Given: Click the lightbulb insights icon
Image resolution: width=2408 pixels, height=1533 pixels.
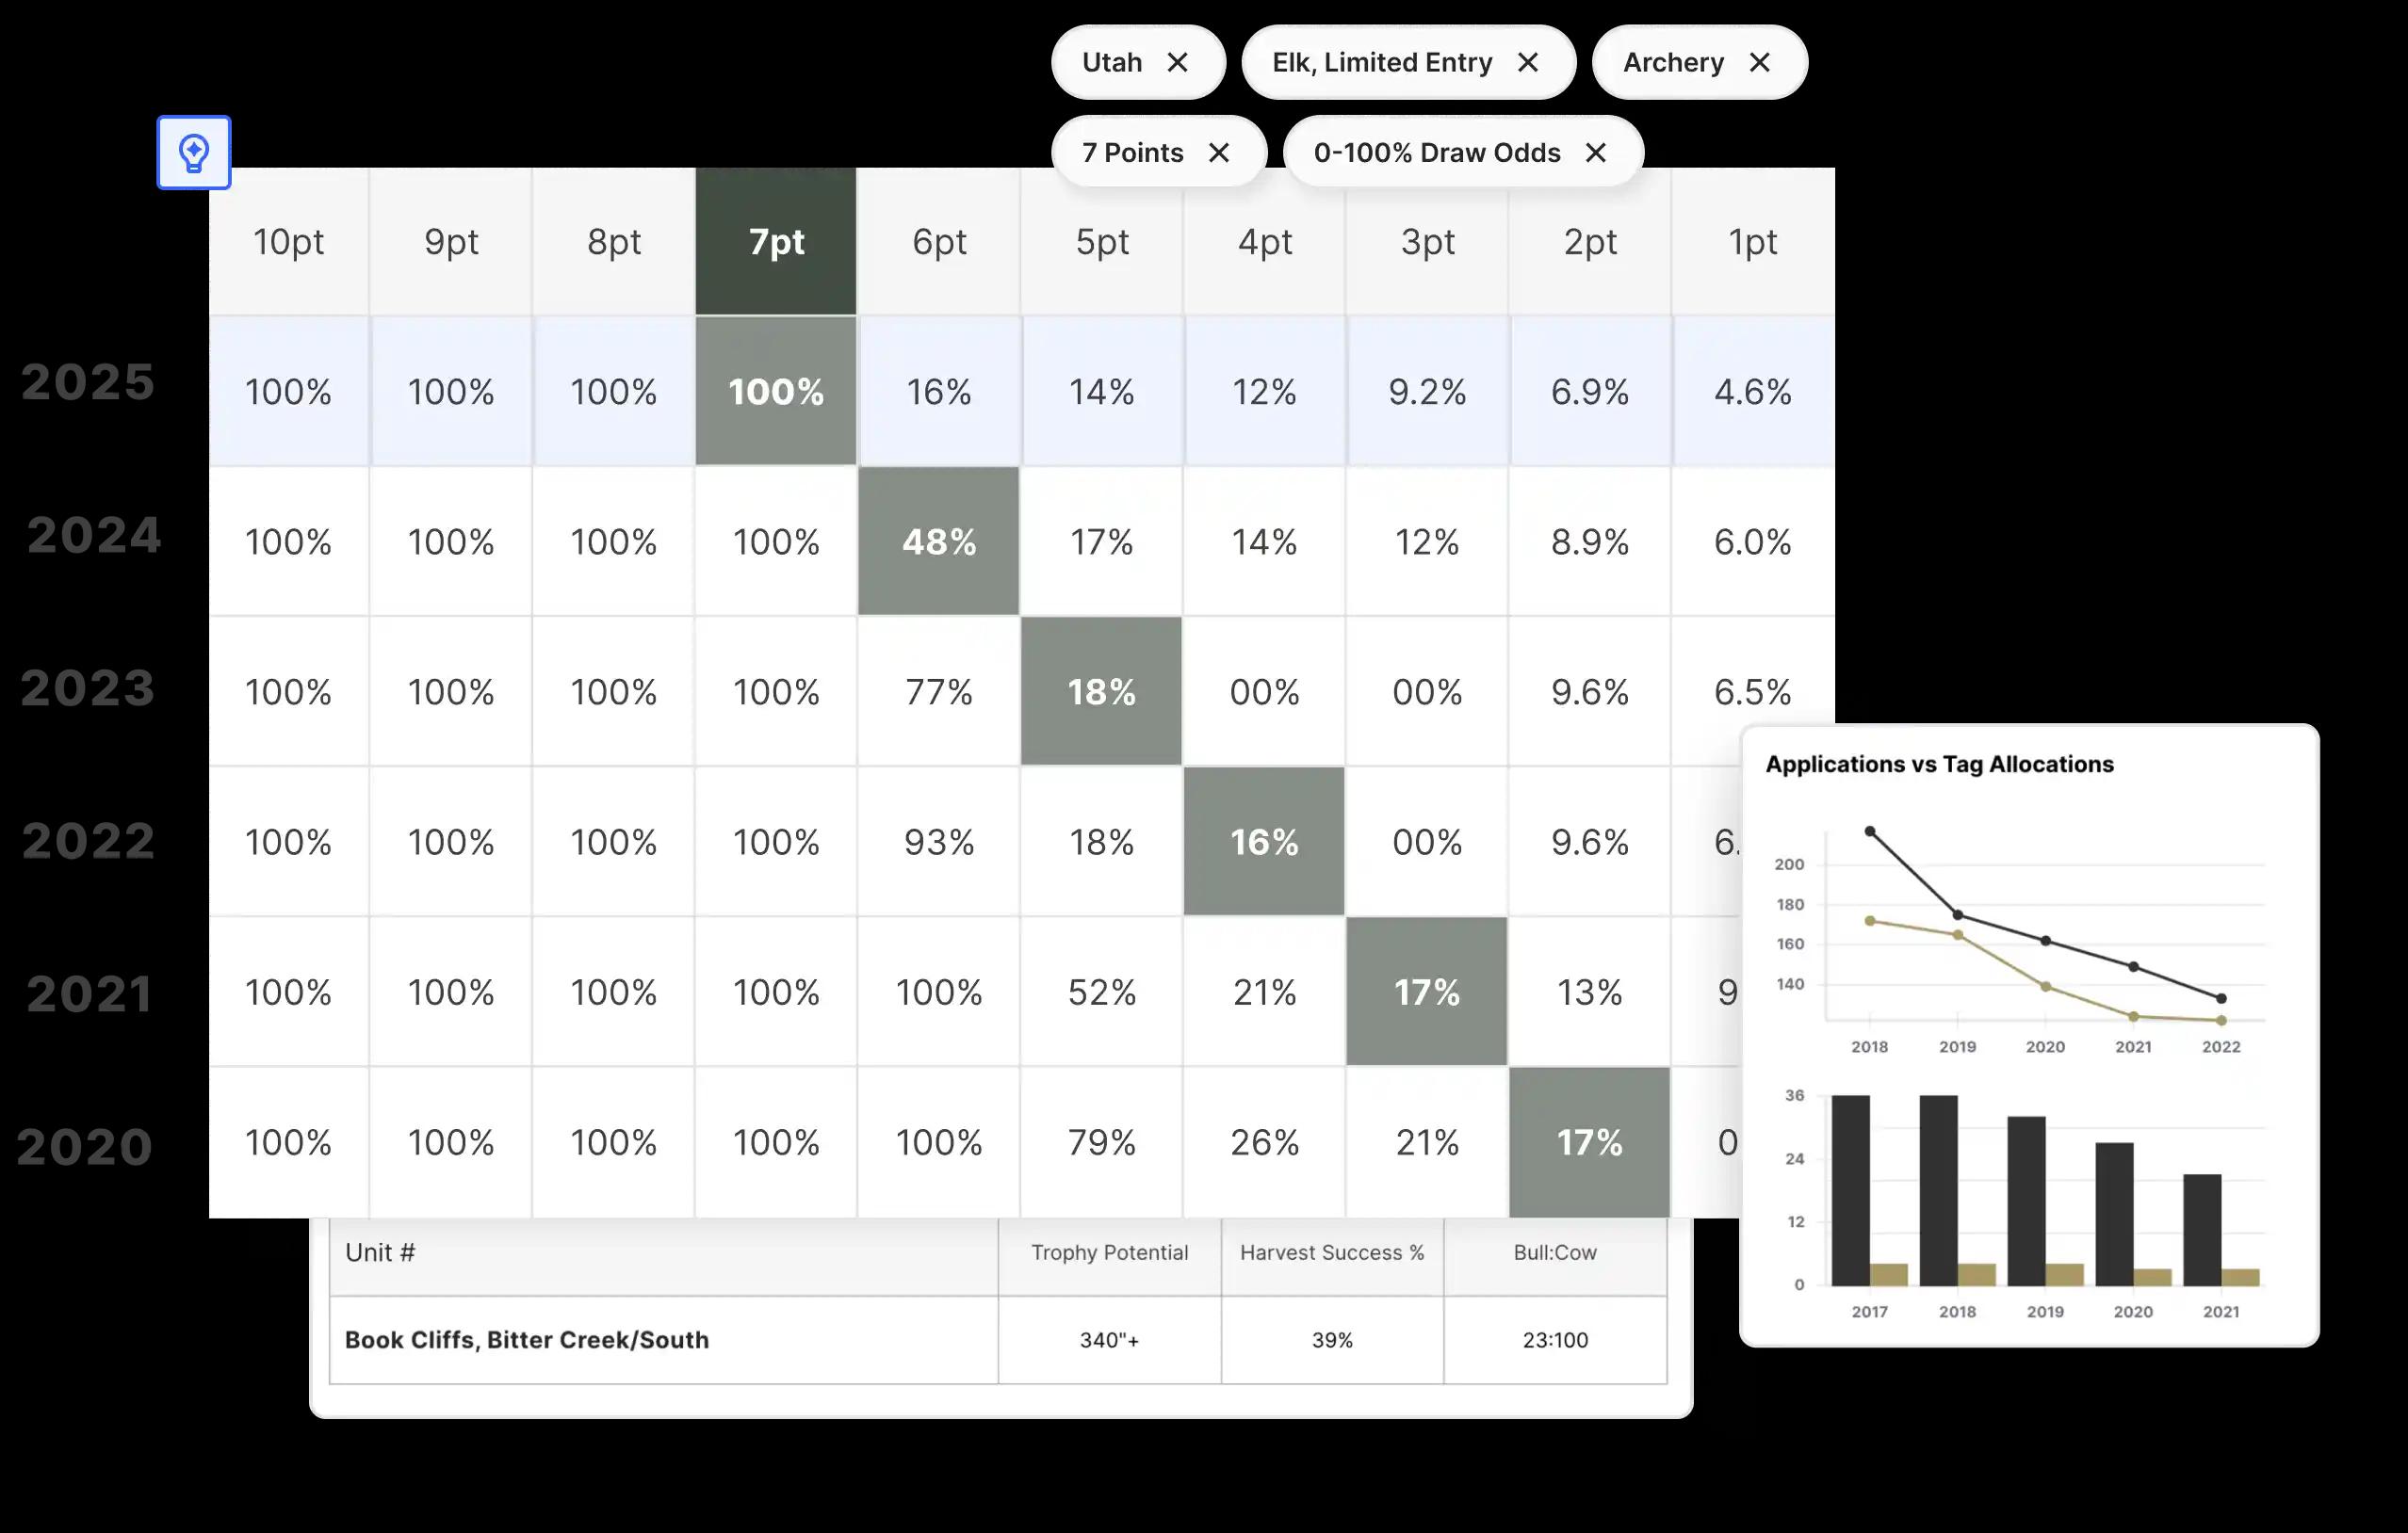Looking at the screenshot, I should pos(193,153).
